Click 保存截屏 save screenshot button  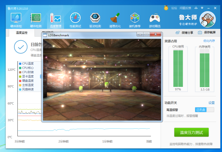[207, 33]
